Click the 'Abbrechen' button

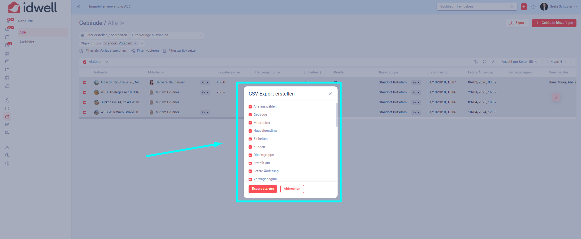click(292, 189)
